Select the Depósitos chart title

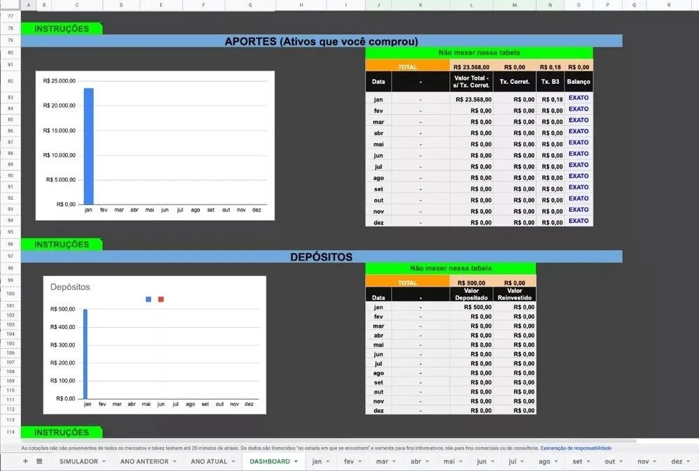tap(70, 287)
